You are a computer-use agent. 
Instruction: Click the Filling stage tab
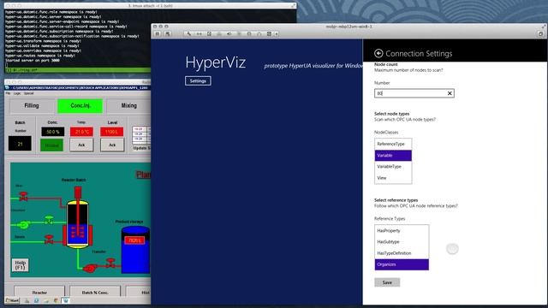pos(32,106)
